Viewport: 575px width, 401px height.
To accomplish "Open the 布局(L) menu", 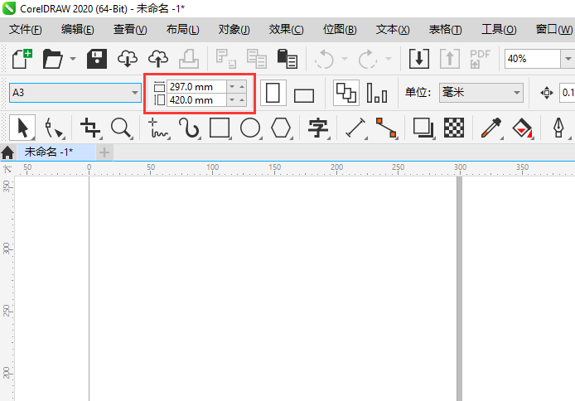I will point(182,29).
